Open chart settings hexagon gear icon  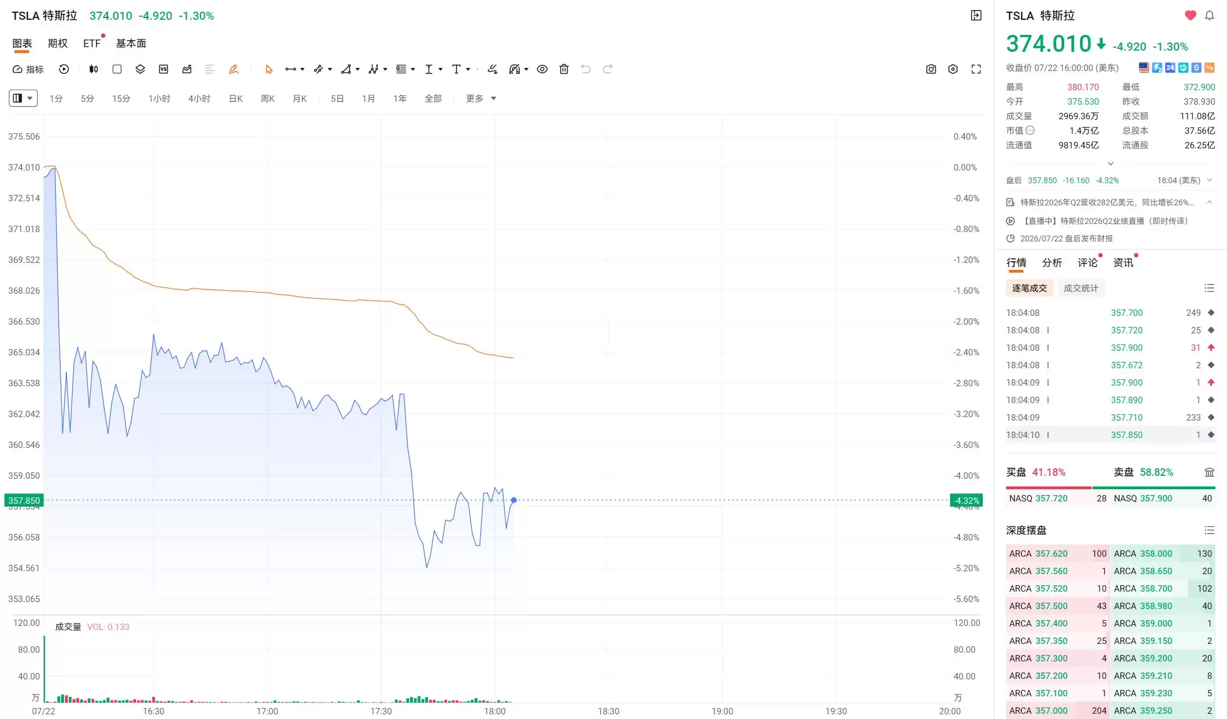[953, 69]
